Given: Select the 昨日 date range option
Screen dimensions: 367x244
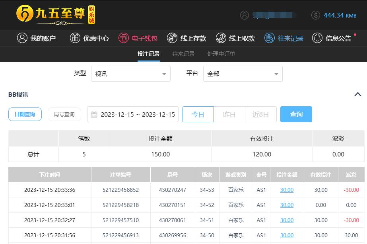Looking at the screenshot, I should point(229,114).
